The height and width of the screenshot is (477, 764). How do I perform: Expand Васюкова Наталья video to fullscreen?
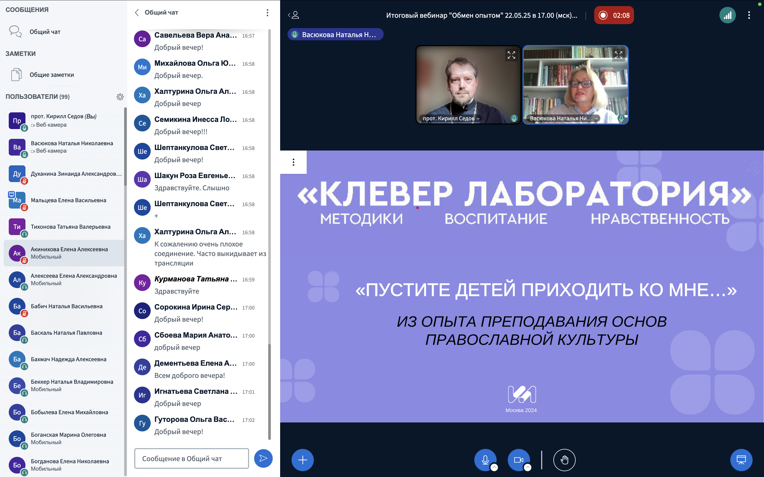[x=618, y=55]
